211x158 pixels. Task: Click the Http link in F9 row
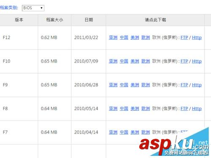point(197,85)
